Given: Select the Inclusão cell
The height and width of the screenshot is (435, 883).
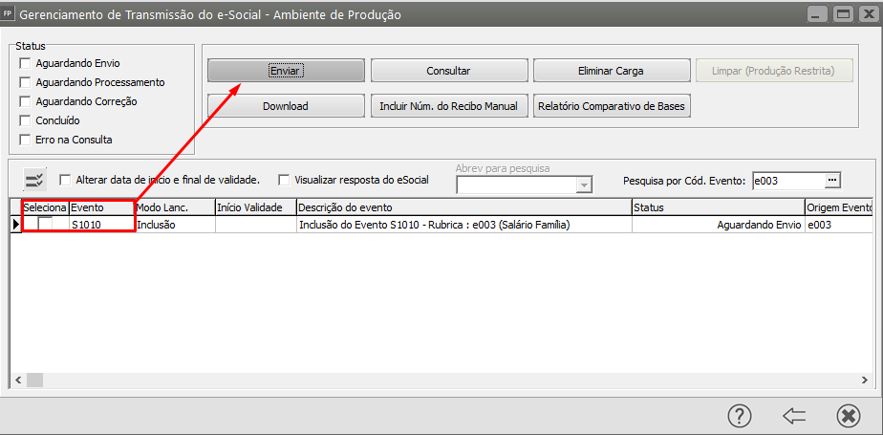Looking at the screenshot, I should (x=175, y=225).
